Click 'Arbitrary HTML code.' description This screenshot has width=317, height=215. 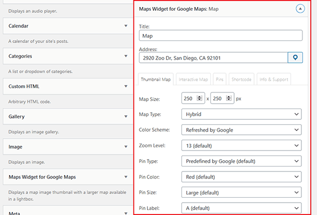pyautogui.click(x=29, y=102)
